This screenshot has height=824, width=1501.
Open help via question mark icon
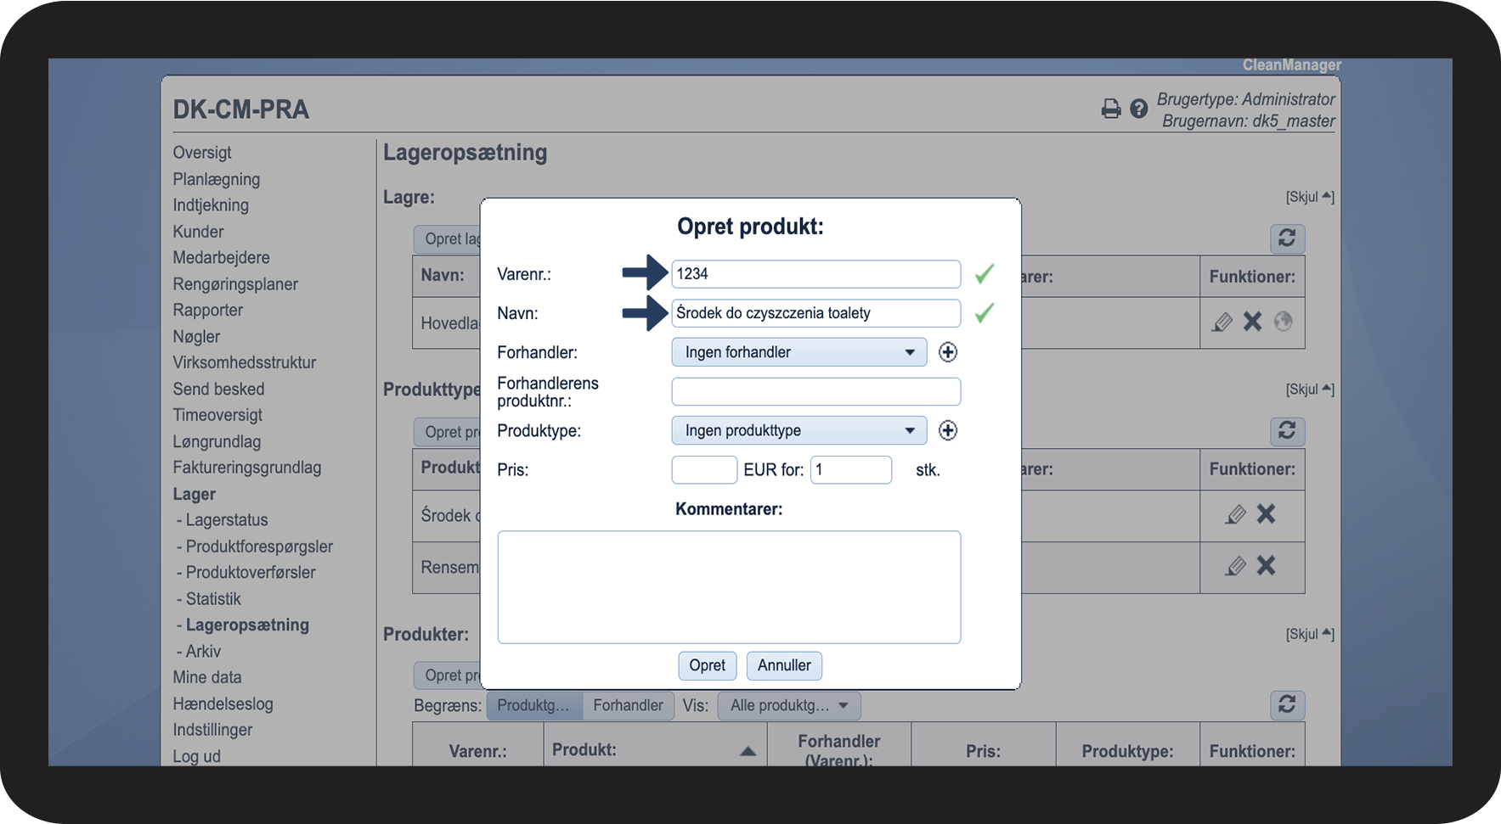[1138, 109]
